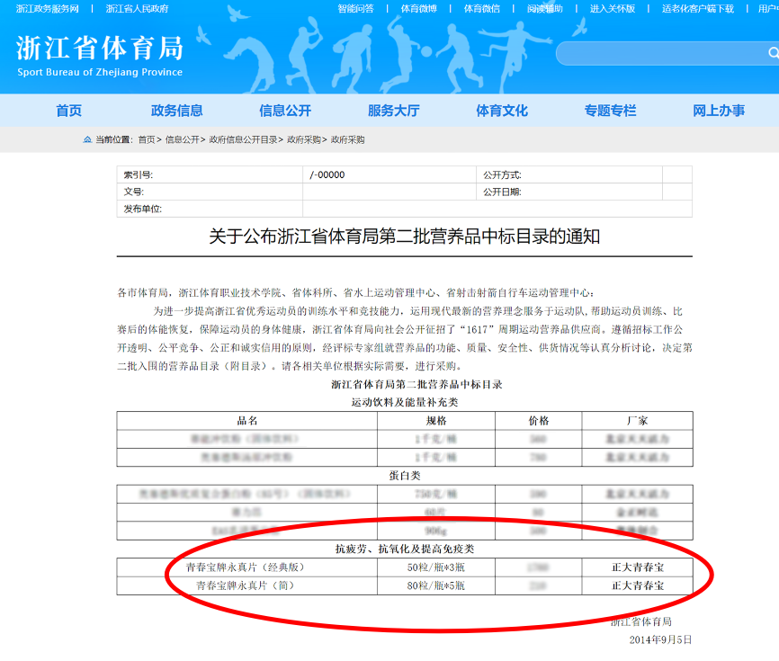Select index number value /-00000
779x661 pixels.
327,174
